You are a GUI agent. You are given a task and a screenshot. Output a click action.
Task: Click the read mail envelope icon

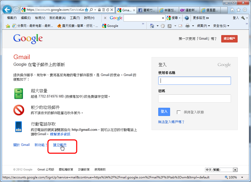point(180,26)
